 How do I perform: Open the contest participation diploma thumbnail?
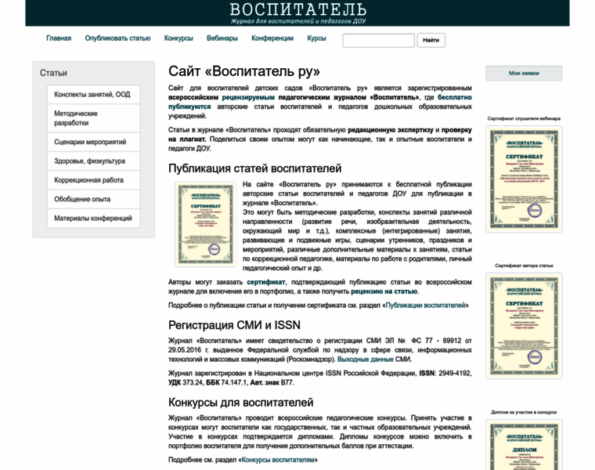tap(524, 445)
